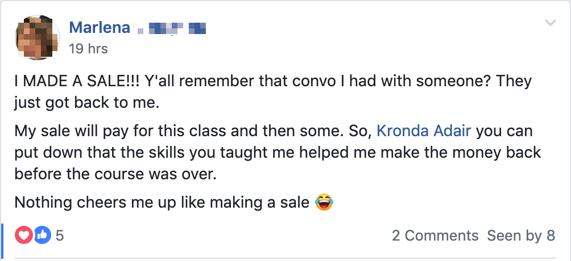Open Marlena's profile from her name
571x261 pixels.
100,27
